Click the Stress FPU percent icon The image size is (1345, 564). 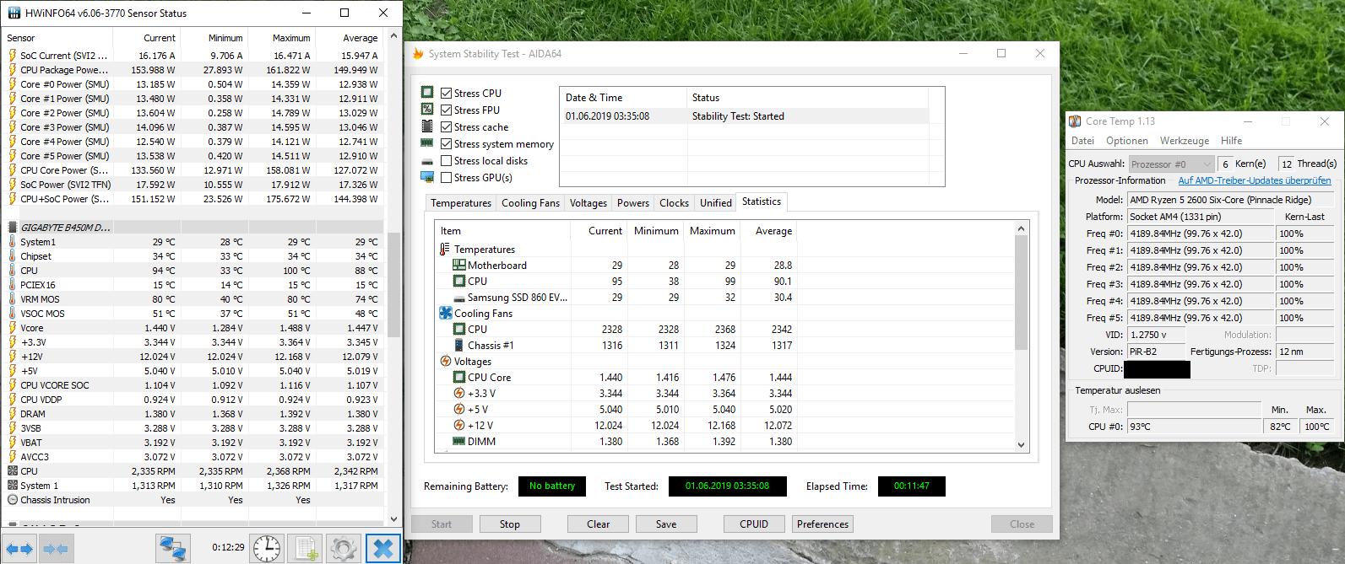point(427,110)
